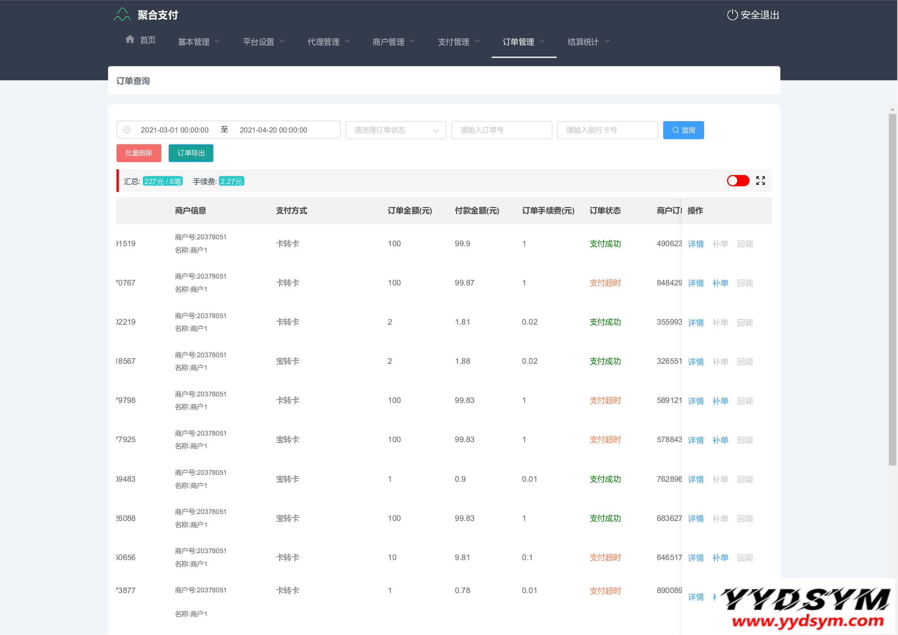This screenshot has height=635, width=898.
Task: Click the home icon beside 首页
Action: coord(130,40)
